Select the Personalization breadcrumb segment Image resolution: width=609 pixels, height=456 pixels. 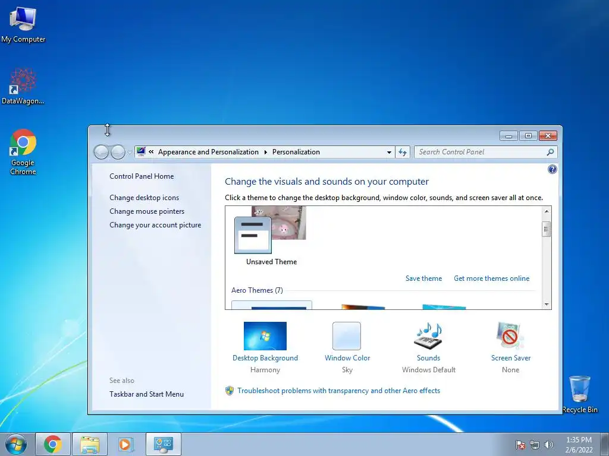click(296, 152)
